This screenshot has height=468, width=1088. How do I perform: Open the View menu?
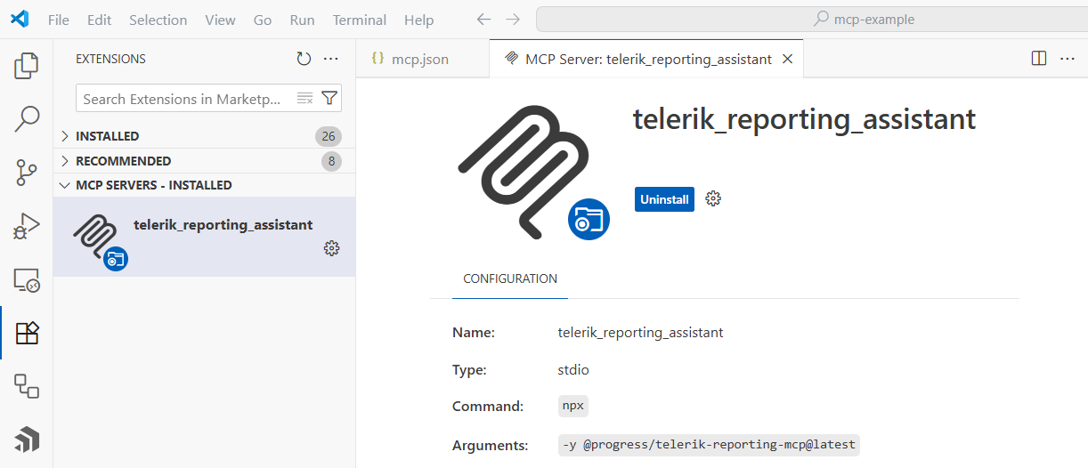[x=220, y=20]
